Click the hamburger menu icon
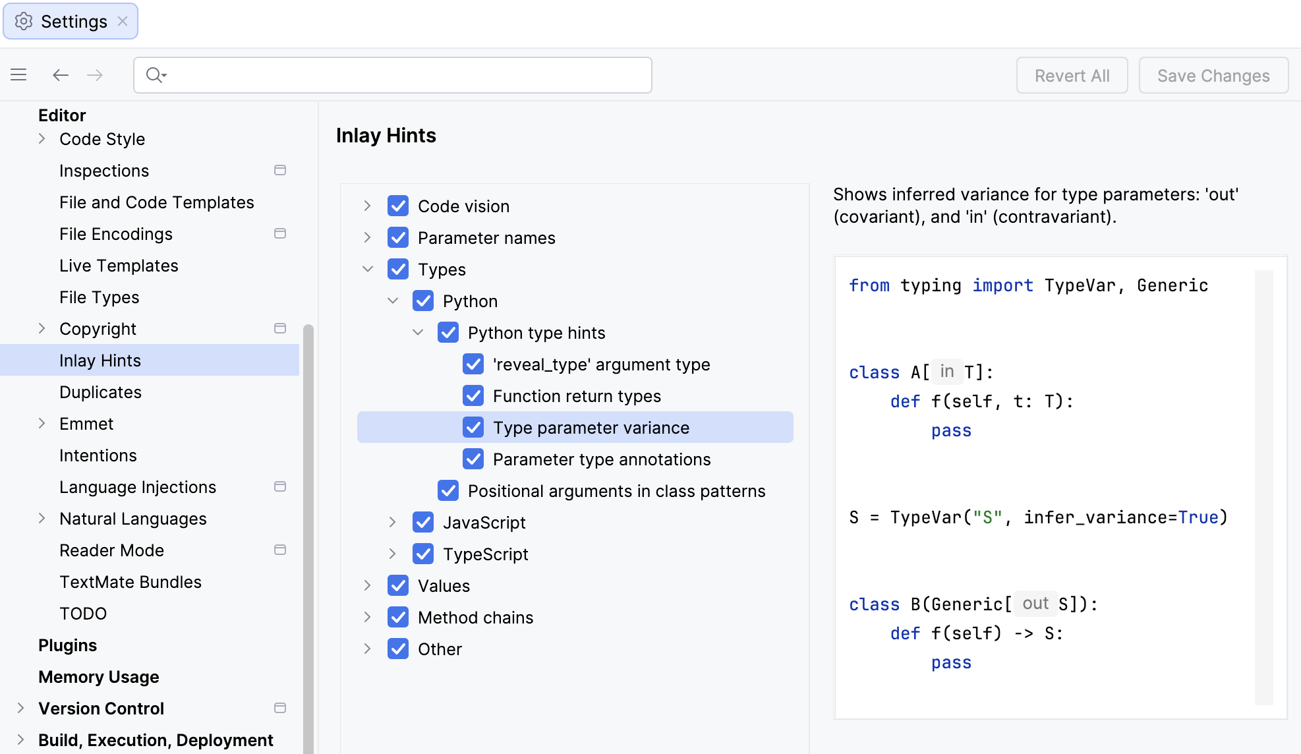The image size is (1301, 754). pos(18,75)
